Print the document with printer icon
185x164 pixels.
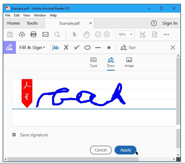[33, 34]
